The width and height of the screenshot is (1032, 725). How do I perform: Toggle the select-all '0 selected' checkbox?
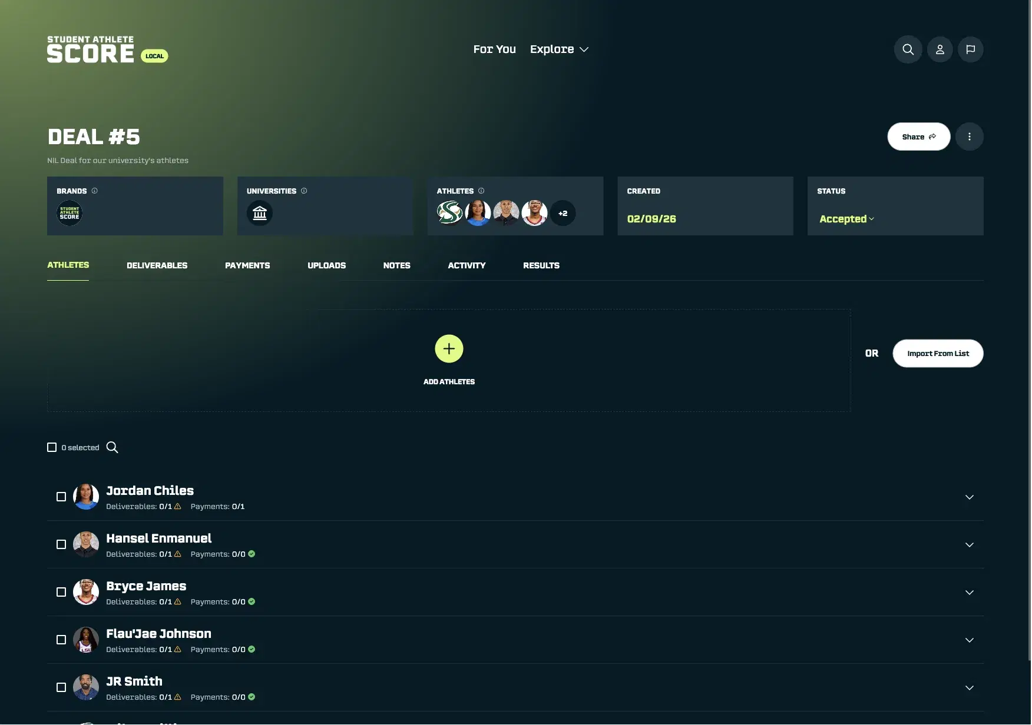[x=52, y=447]
